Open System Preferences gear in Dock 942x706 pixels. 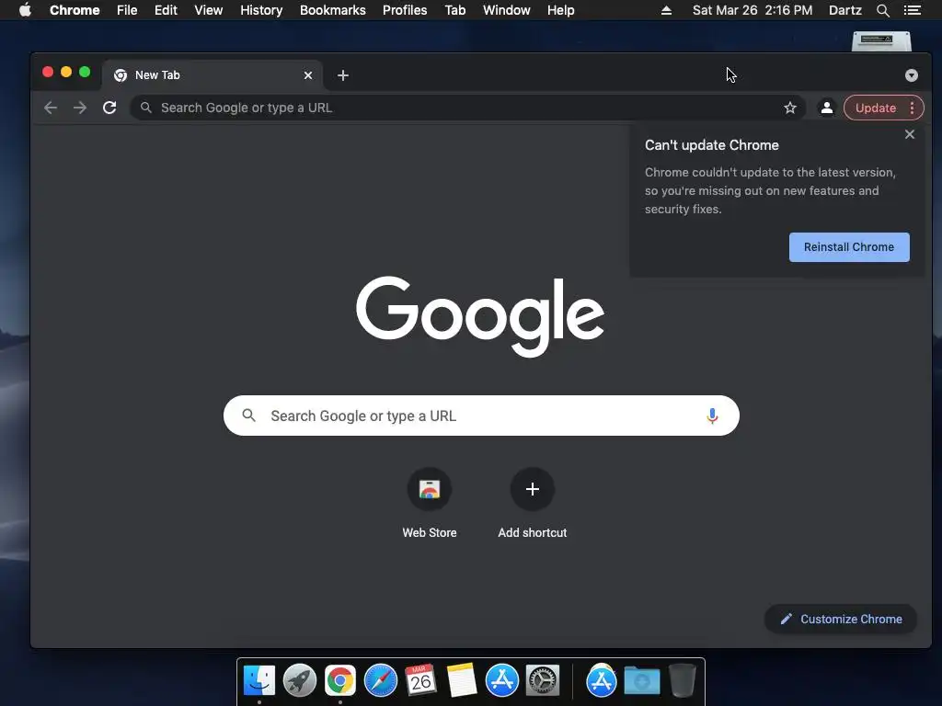click(x=543, y=681)
